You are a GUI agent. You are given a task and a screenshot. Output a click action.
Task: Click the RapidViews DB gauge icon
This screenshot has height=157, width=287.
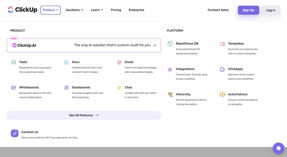tap(170, 44)
